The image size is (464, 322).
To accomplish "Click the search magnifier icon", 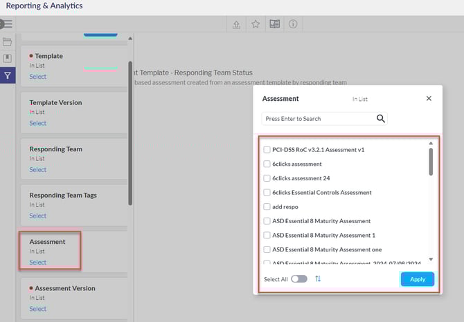I will click(380, 119).
